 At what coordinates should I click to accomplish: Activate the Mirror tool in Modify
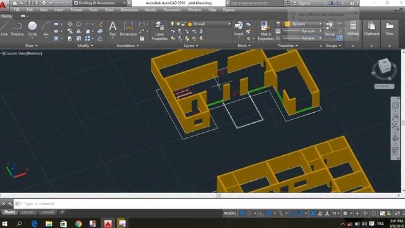78,31
